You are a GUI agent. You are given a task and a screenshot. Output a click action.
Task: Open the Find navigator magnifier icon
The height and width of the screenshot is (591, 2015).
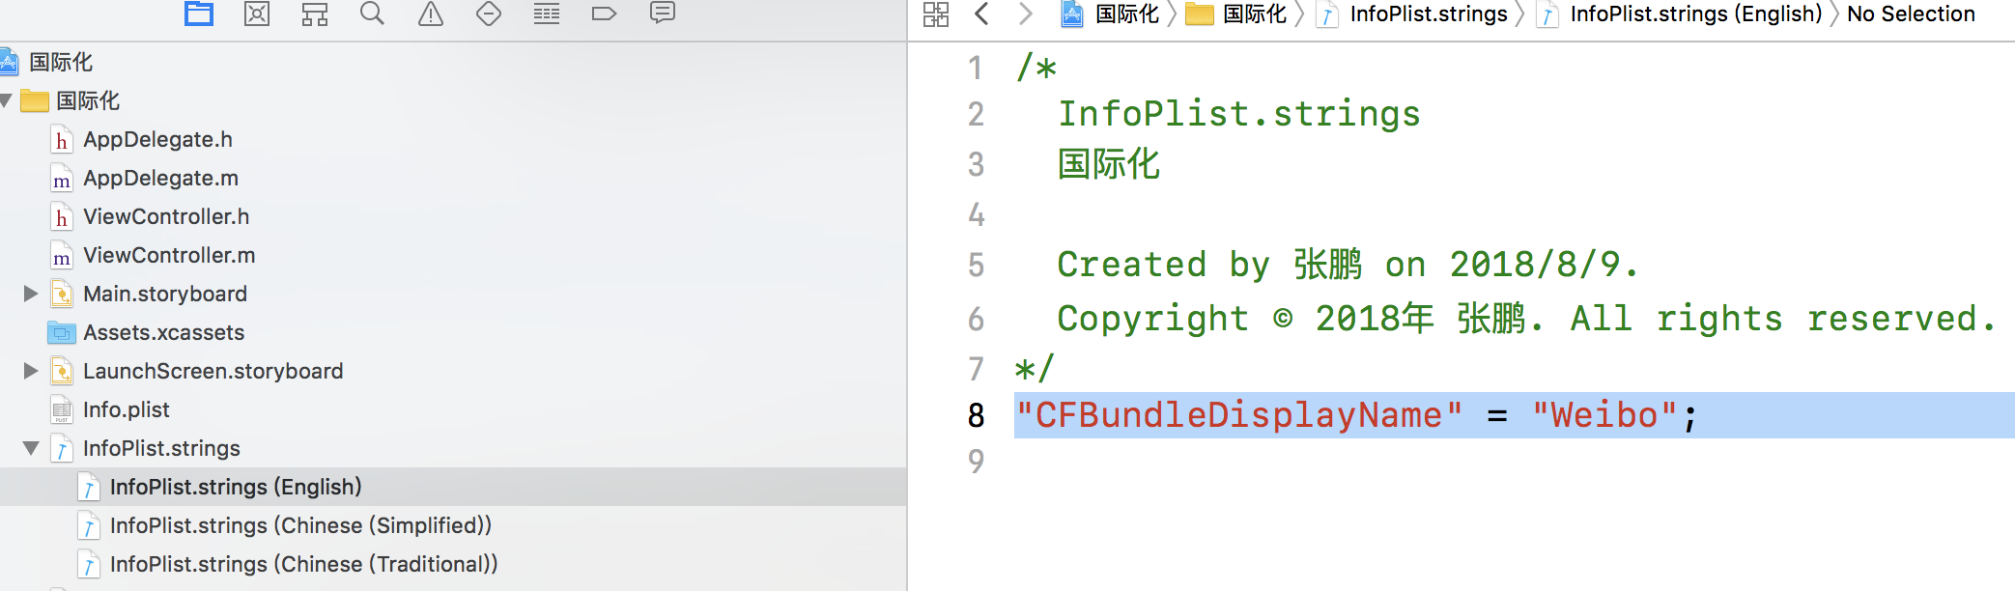point(372,14)
